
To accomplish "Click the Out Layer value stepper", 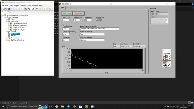I will pyautogui.click(x=85, y=20).
